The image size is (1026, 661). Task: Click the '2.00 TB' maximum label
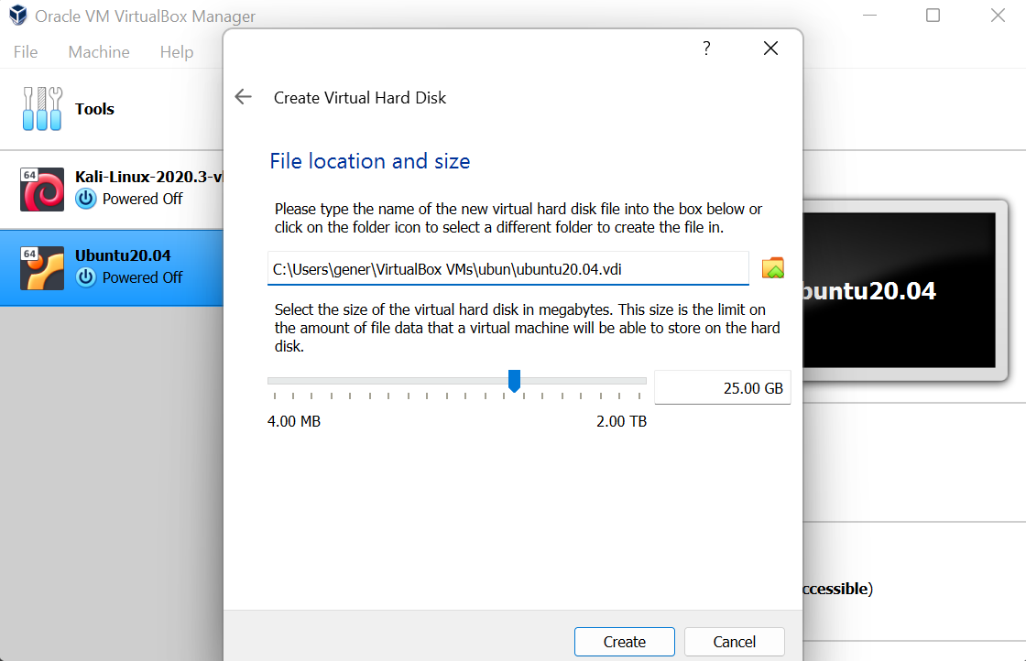click(x=621, y=421)
